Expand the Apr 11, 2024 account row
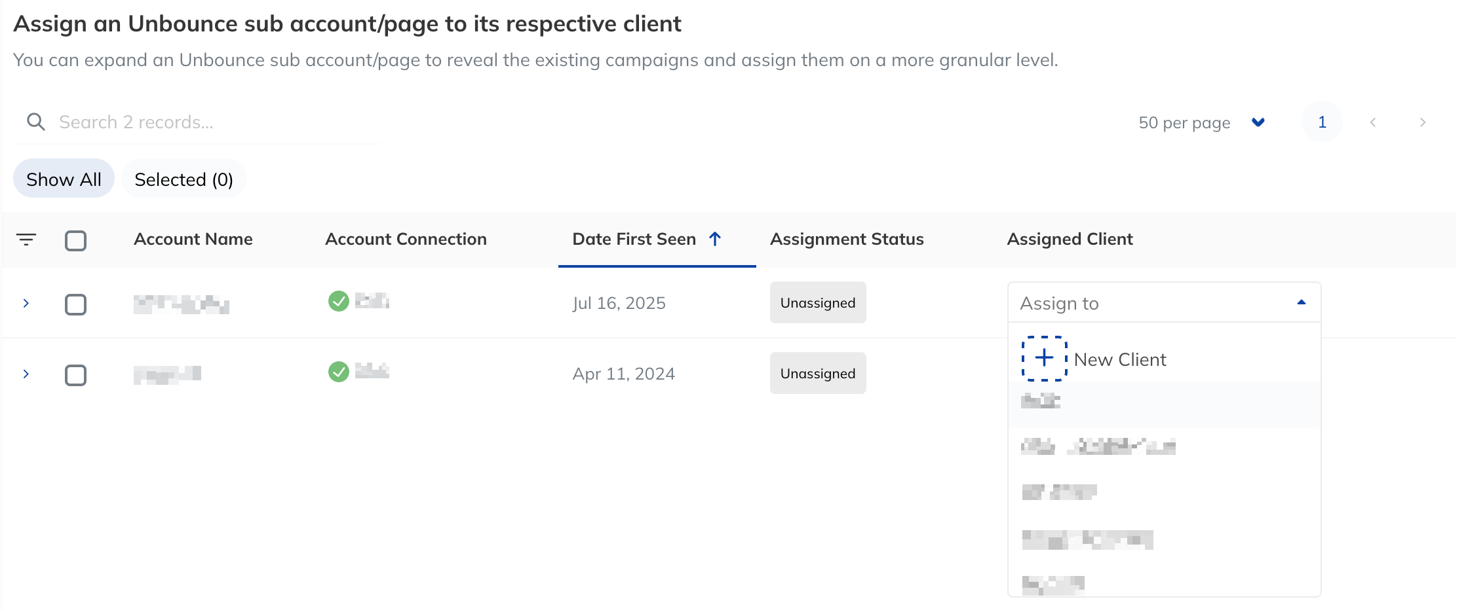Screen dimensions: 1468x610 click(x=26, y=374)
